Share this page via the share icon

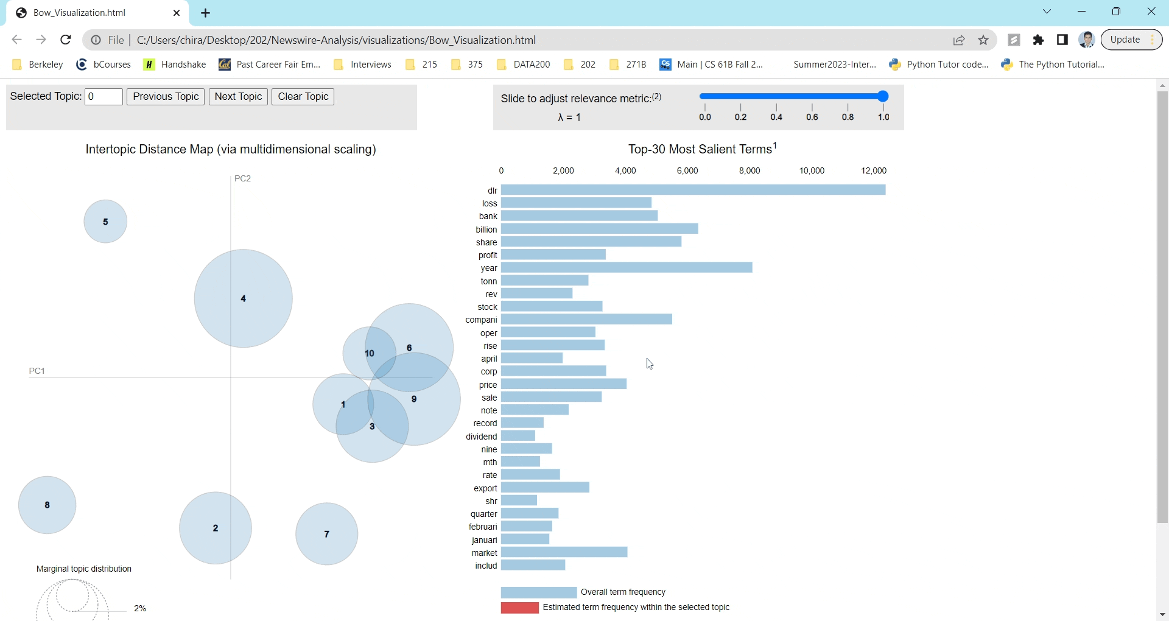point(960,40)
